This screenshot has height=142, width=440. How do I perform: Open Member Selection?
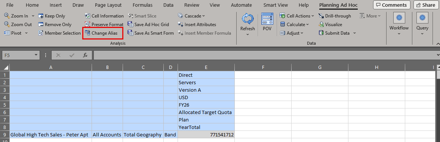[59, 33]
